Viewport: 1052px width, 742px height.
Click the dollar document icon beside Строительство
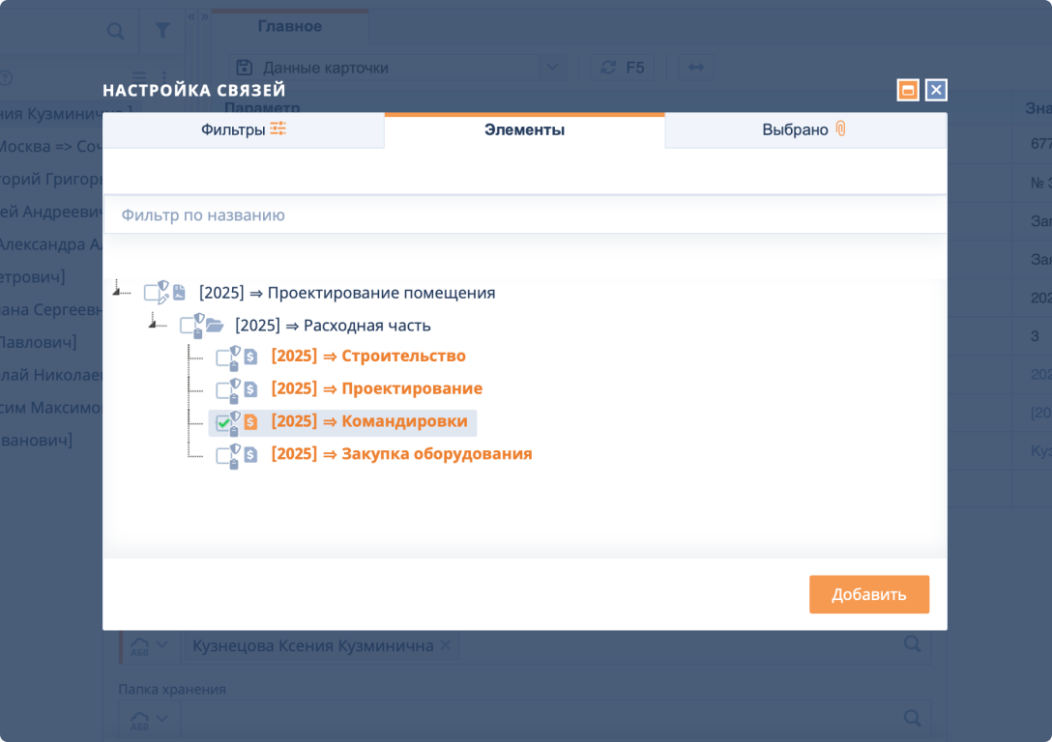(250, 357)
